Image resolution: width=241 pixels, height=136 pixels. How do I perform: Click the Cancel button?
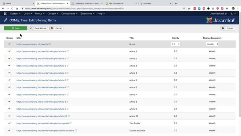tap(56, 28)
